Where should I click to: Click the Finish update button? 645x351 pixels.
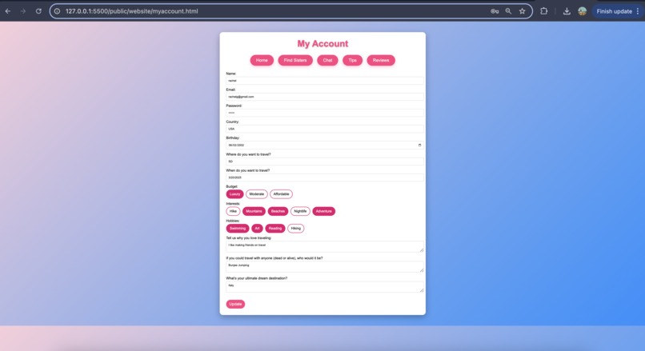(614, 11)
